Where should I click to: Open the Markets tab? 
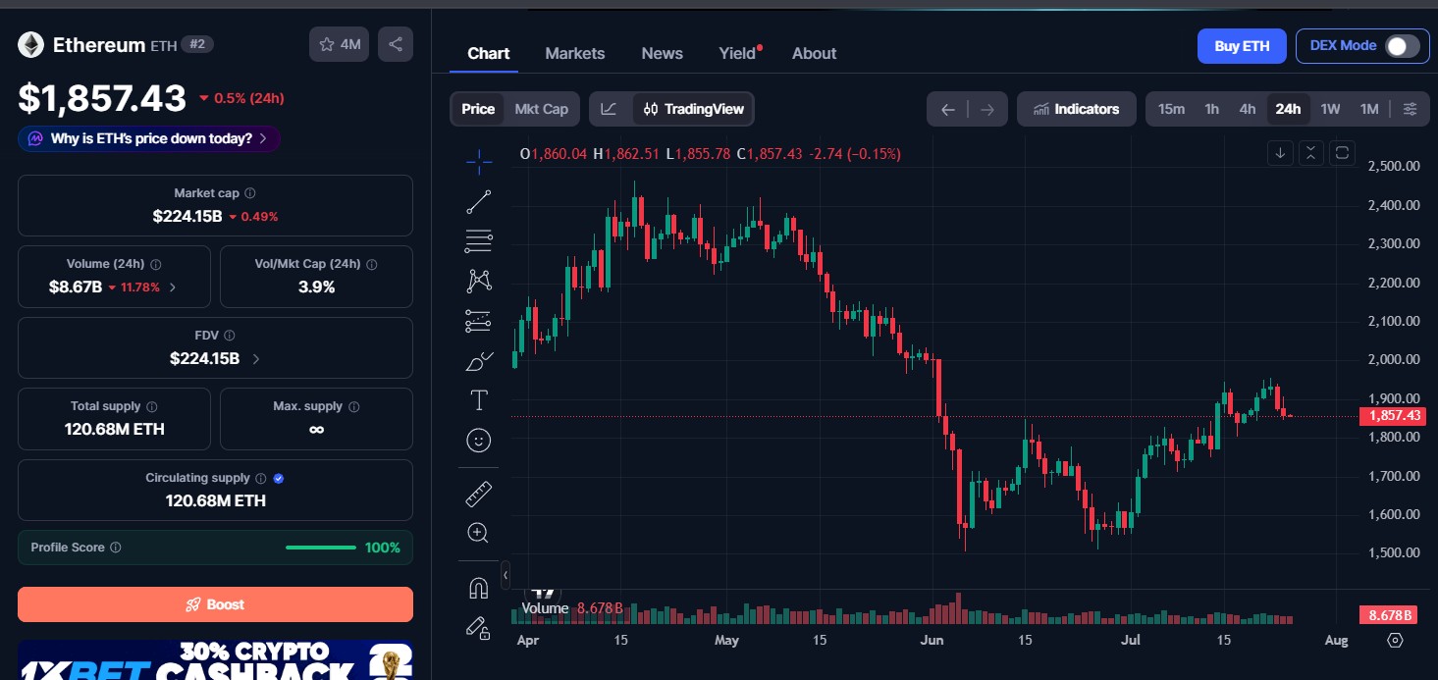click(x=575, y=53)
